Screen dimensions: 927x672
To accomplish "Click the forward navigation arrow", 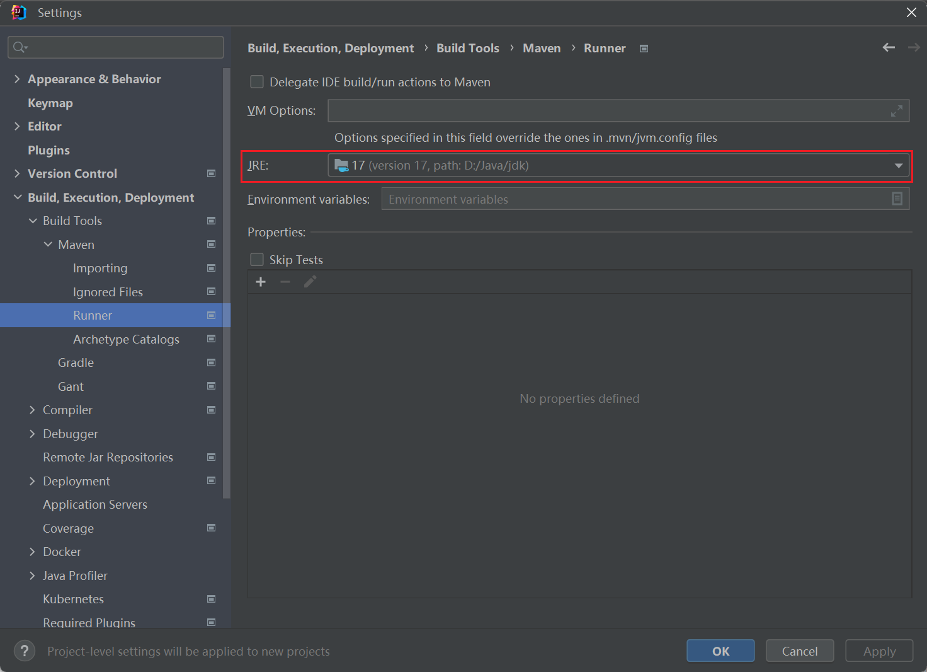I will (914, 48).
